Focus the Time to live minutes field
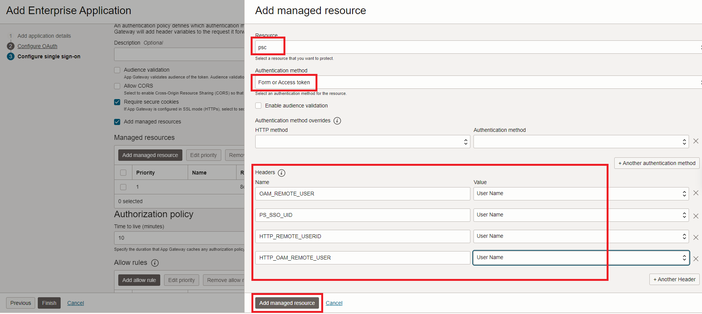702x314 pixels. pyautogui.click(x=179, y=238)
